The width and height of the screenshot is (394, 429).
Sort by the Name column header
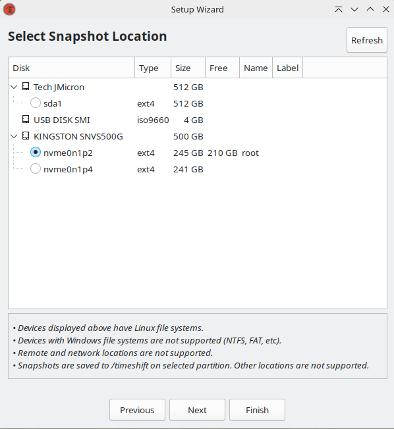coord(256,68)
